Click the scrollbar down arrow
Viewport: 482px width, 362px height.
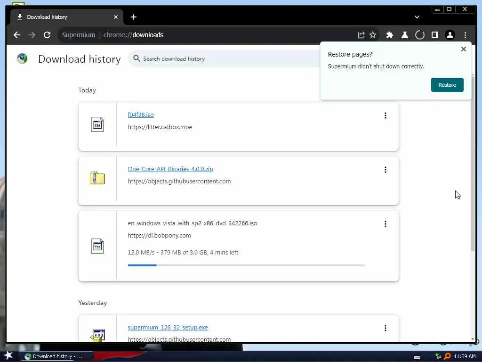tap(473, 339)
